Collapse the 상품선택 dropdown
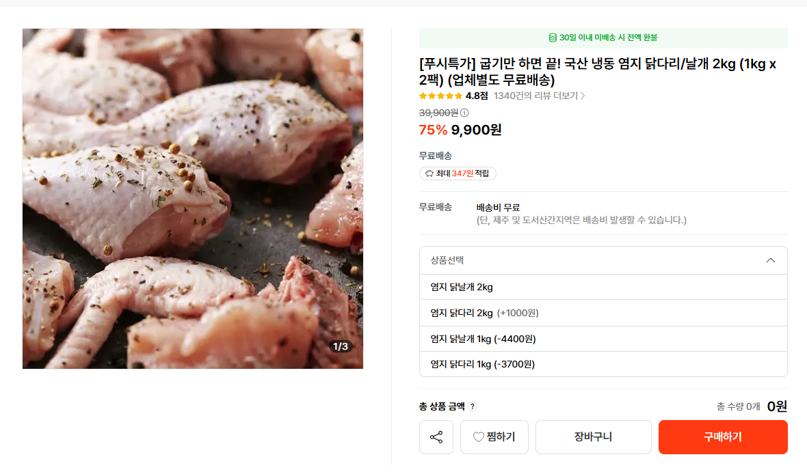Image resolution: width=807 pixels, height=474 pixels. point(603,260)
